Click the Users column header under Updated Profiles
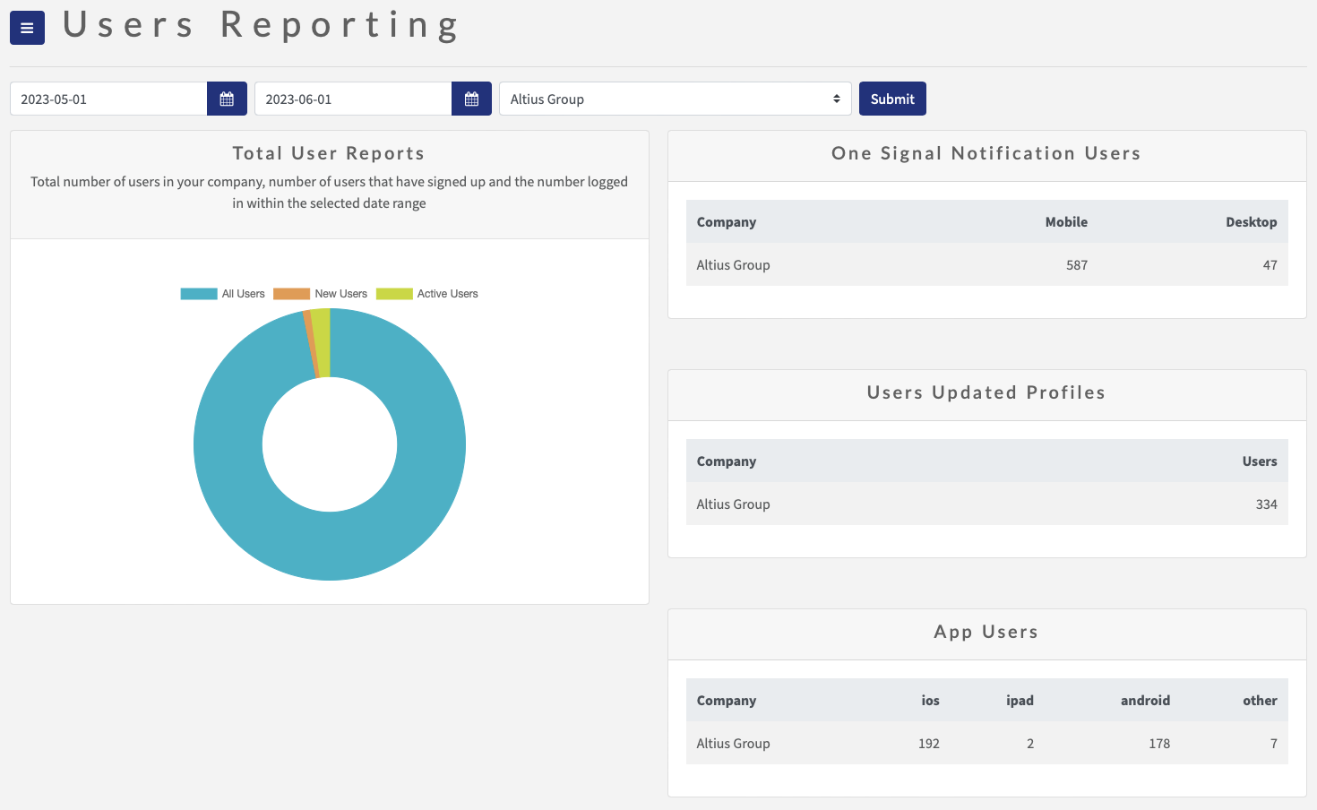1317x810 pixels. [x=1260, y=461]
